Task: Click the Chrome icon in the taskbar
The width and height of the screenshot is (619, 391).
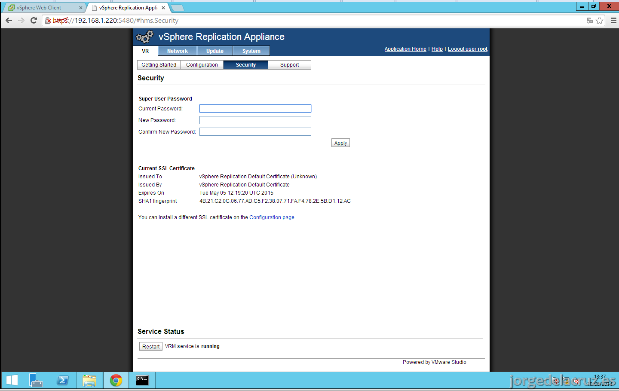Action: (x=116, y=380)
